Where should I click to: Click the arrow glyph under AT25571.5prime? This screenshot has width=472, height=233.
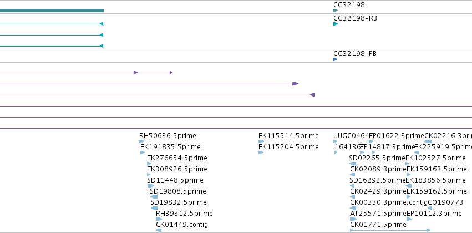353,219
